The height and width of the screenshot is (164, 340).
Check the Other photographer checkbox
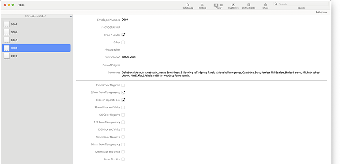(x=123, y=42)
